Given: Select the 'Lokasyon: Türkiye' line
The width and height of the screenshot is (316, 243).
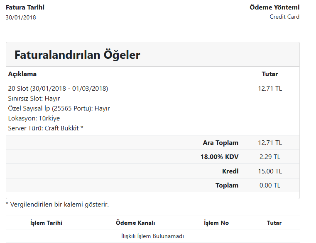Looking at the screenshot, I should pos(34,118).
